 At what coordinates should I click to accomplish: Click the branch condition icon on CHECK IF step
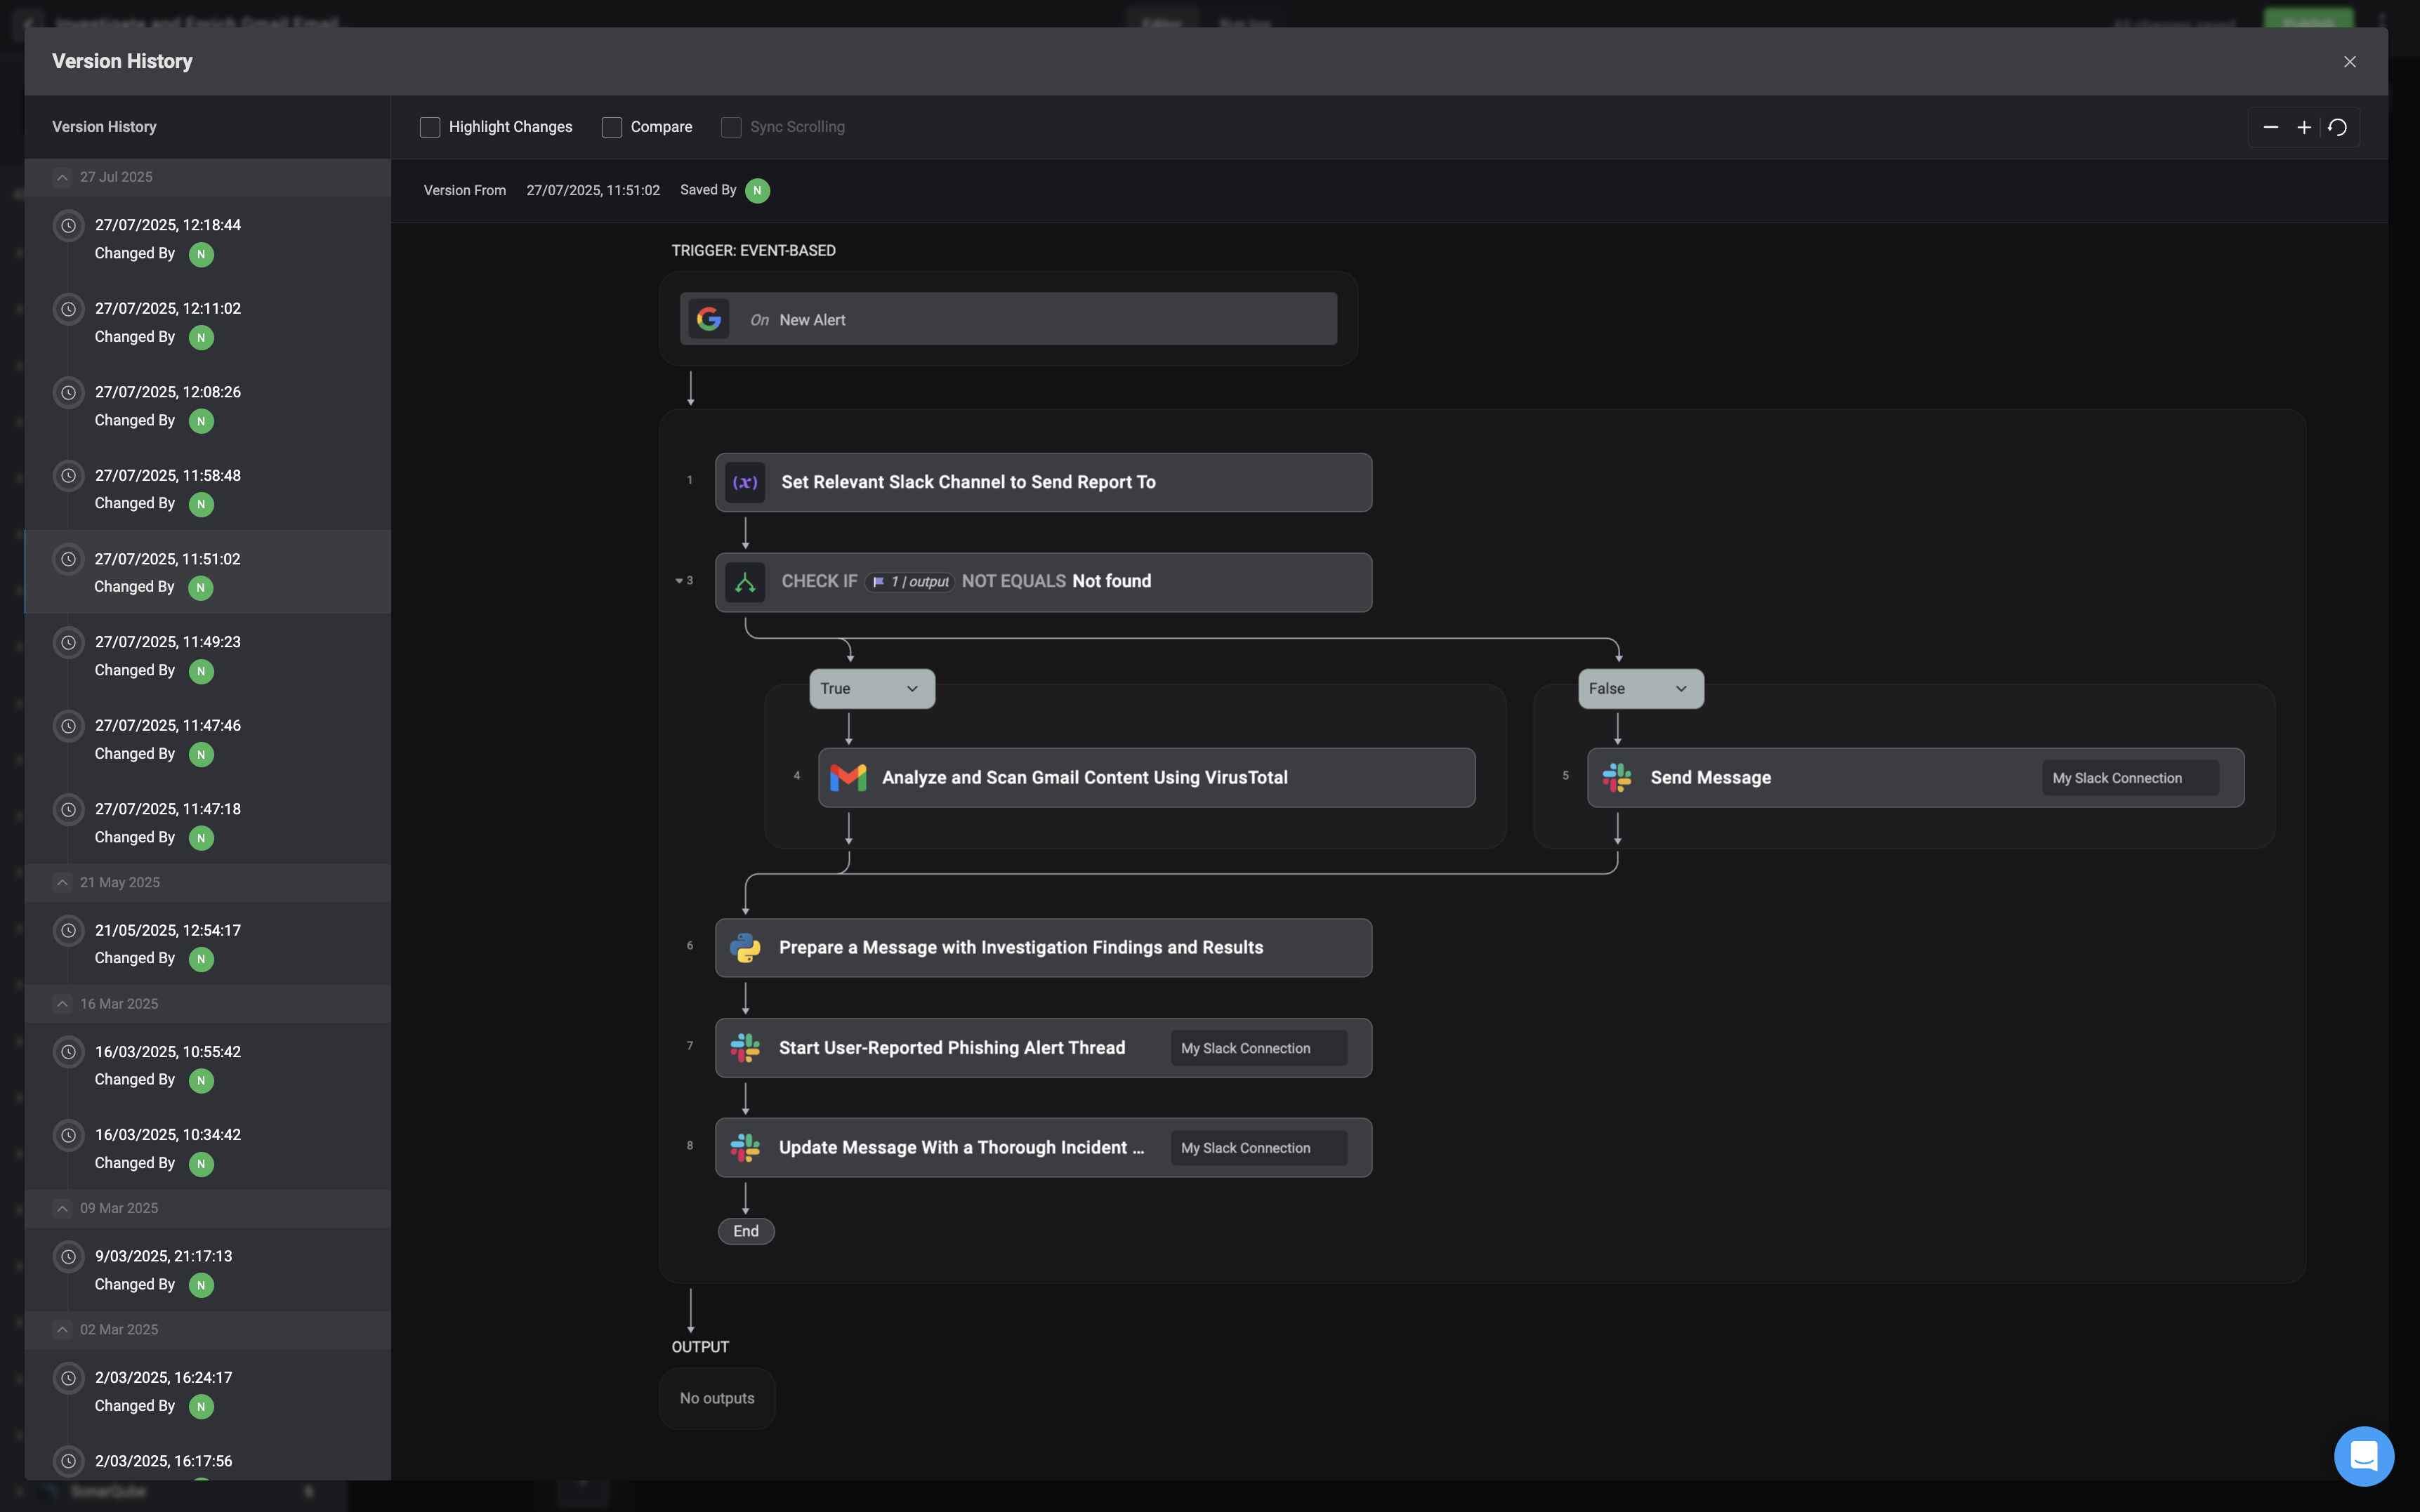coord(745,582)
